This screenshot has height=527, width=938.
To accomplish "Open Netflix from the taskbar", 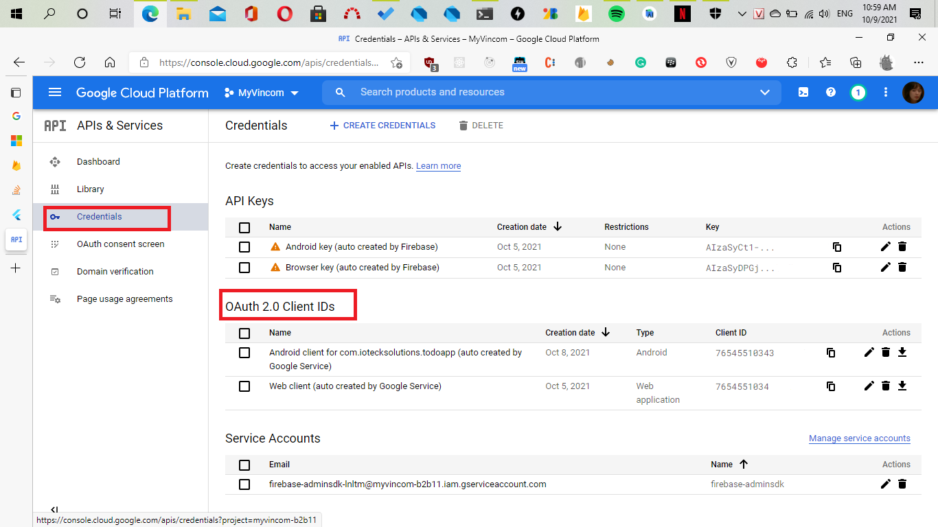I will click(683, 14).
